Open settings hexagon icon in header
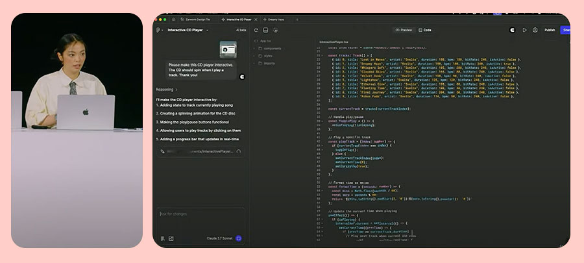The height and width of the screenshot is (263, 584). 535,30
